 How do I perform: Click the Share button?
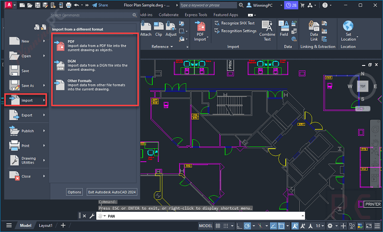(100, 5)
